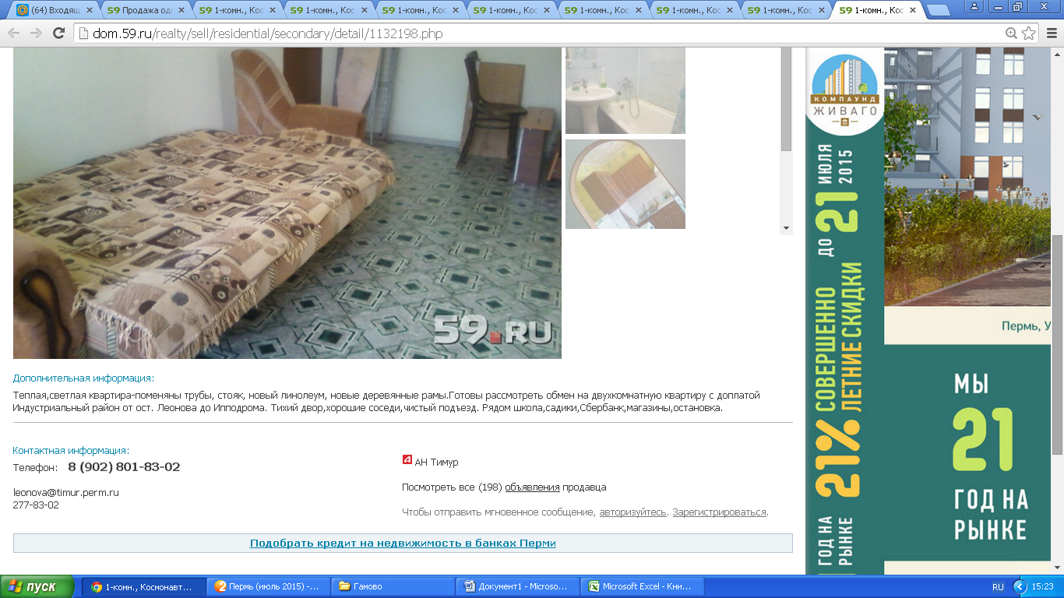1064x598 pixels.
Task: Open a new browser tab
Action: pyautogui.click(x=937, y=10)
